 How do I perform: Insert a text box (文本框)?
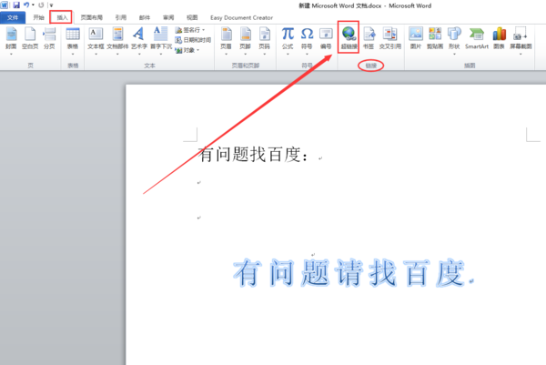[96, 40]
